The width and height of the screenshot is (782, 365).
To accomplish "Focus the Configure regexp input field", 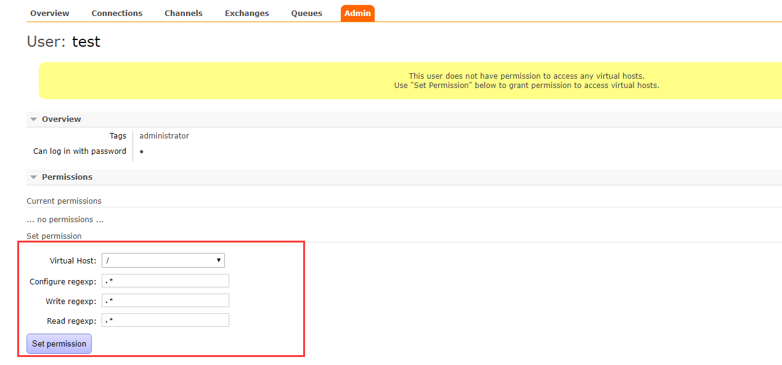I will click(165, 281).
